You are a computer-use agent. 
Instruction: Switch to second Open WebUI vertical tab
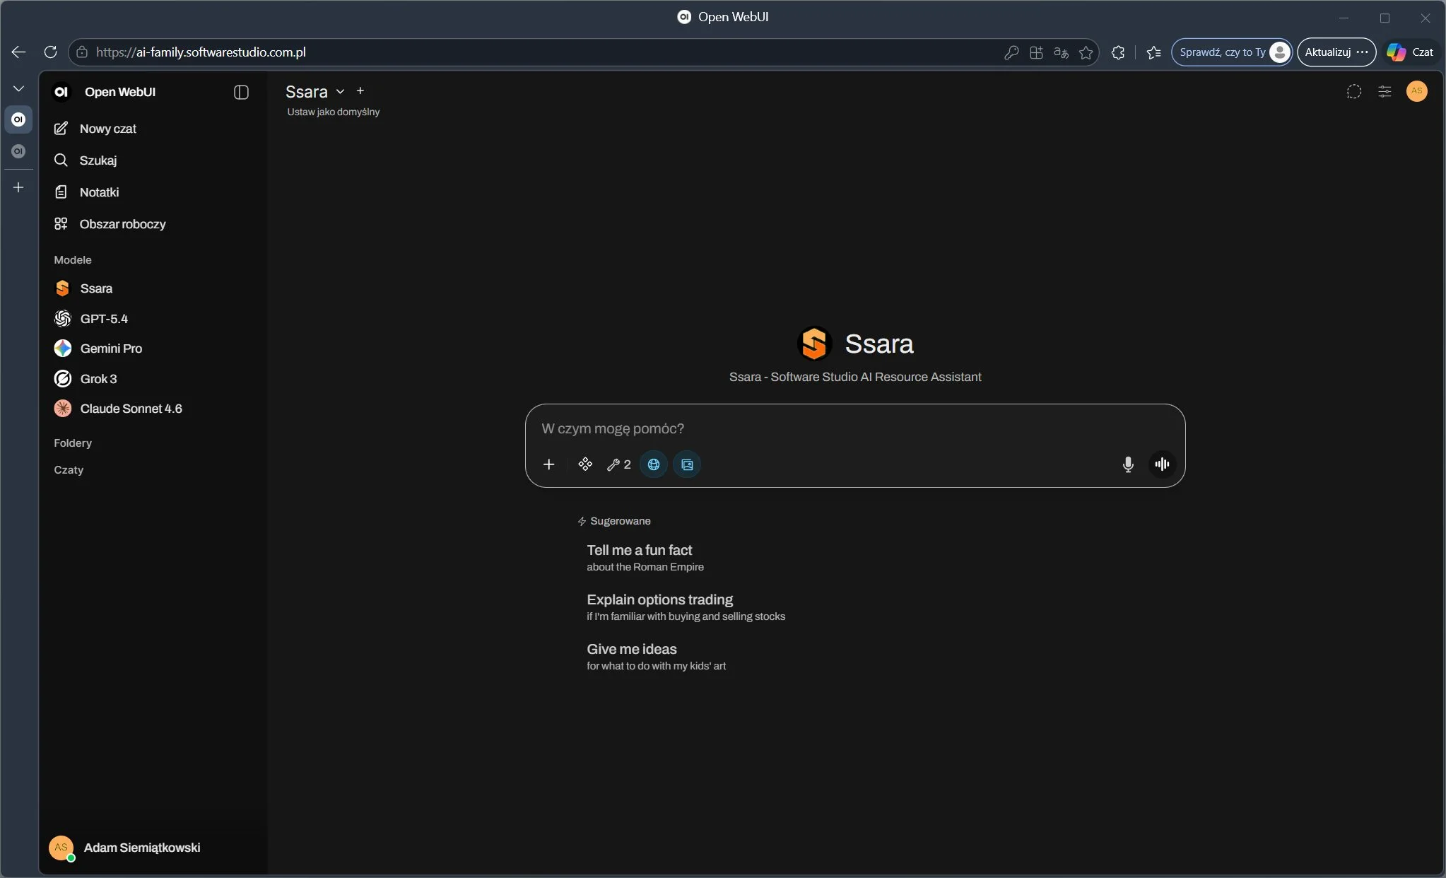pos(19,151)
